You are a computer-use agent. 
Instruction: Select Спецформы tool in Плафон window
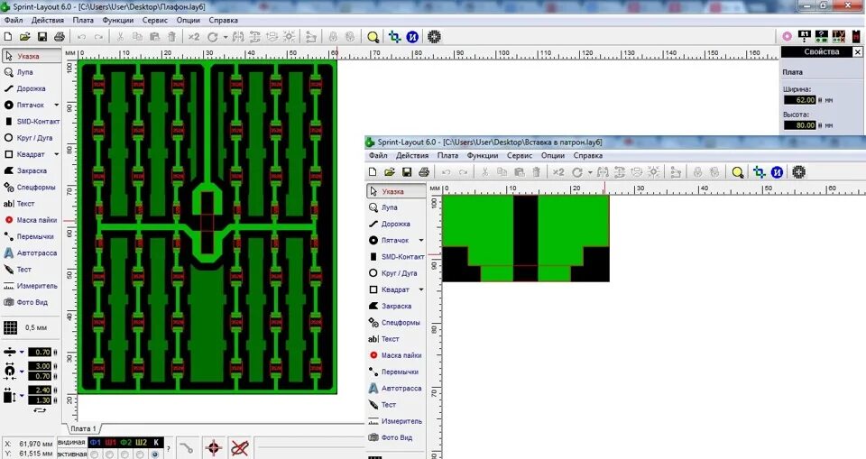click(x=31, y=188)
